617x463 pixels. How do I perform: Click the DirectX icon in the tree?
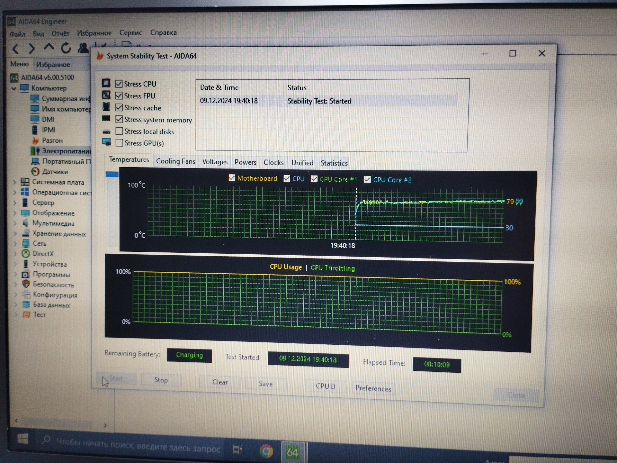[26, 254]
